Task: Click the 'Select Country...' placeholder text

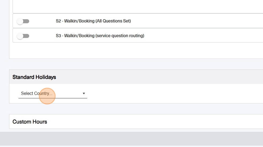Action: click(x=36, y=93)
